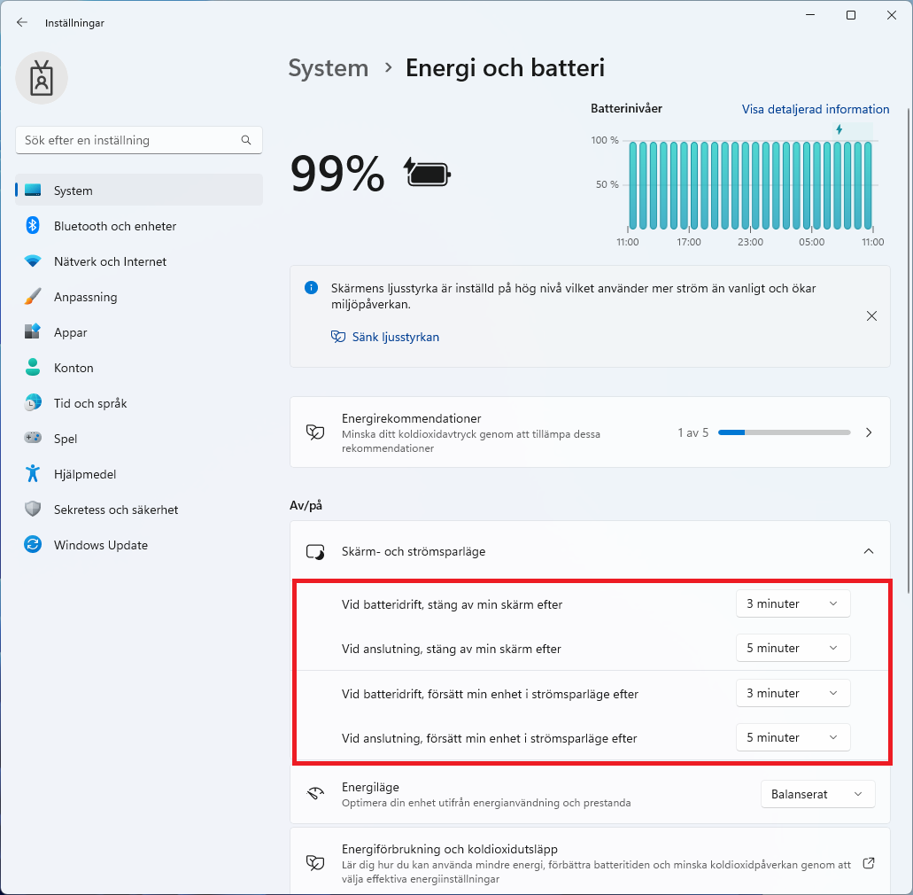Click the search magnifier icon
This screenshot has width=913, height=895.
246,140
